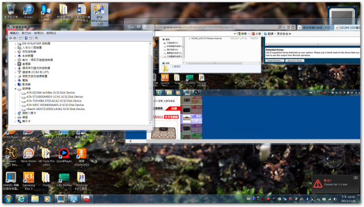Open the Intel network shortcut icon

(11, 180)
